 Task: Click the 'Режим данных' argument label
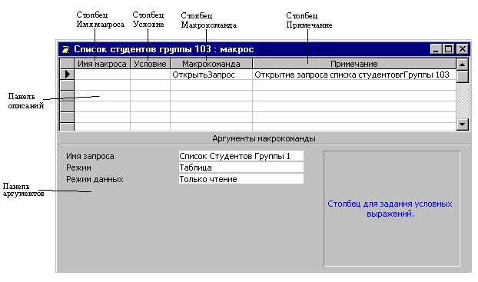[95, 179]
